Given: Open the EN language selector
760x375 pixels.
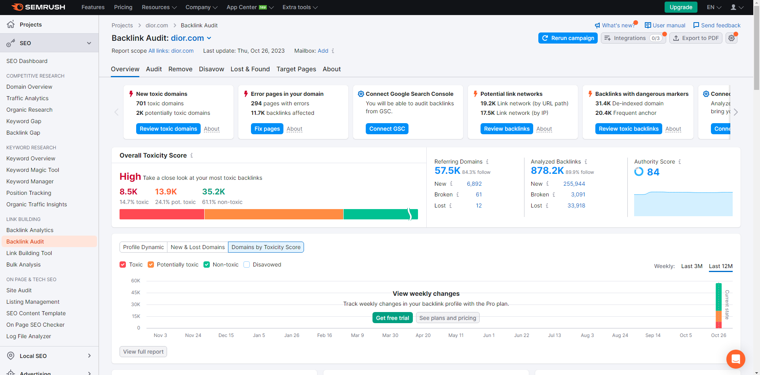Looking at the screenshot, I should (x=714, y=7).
